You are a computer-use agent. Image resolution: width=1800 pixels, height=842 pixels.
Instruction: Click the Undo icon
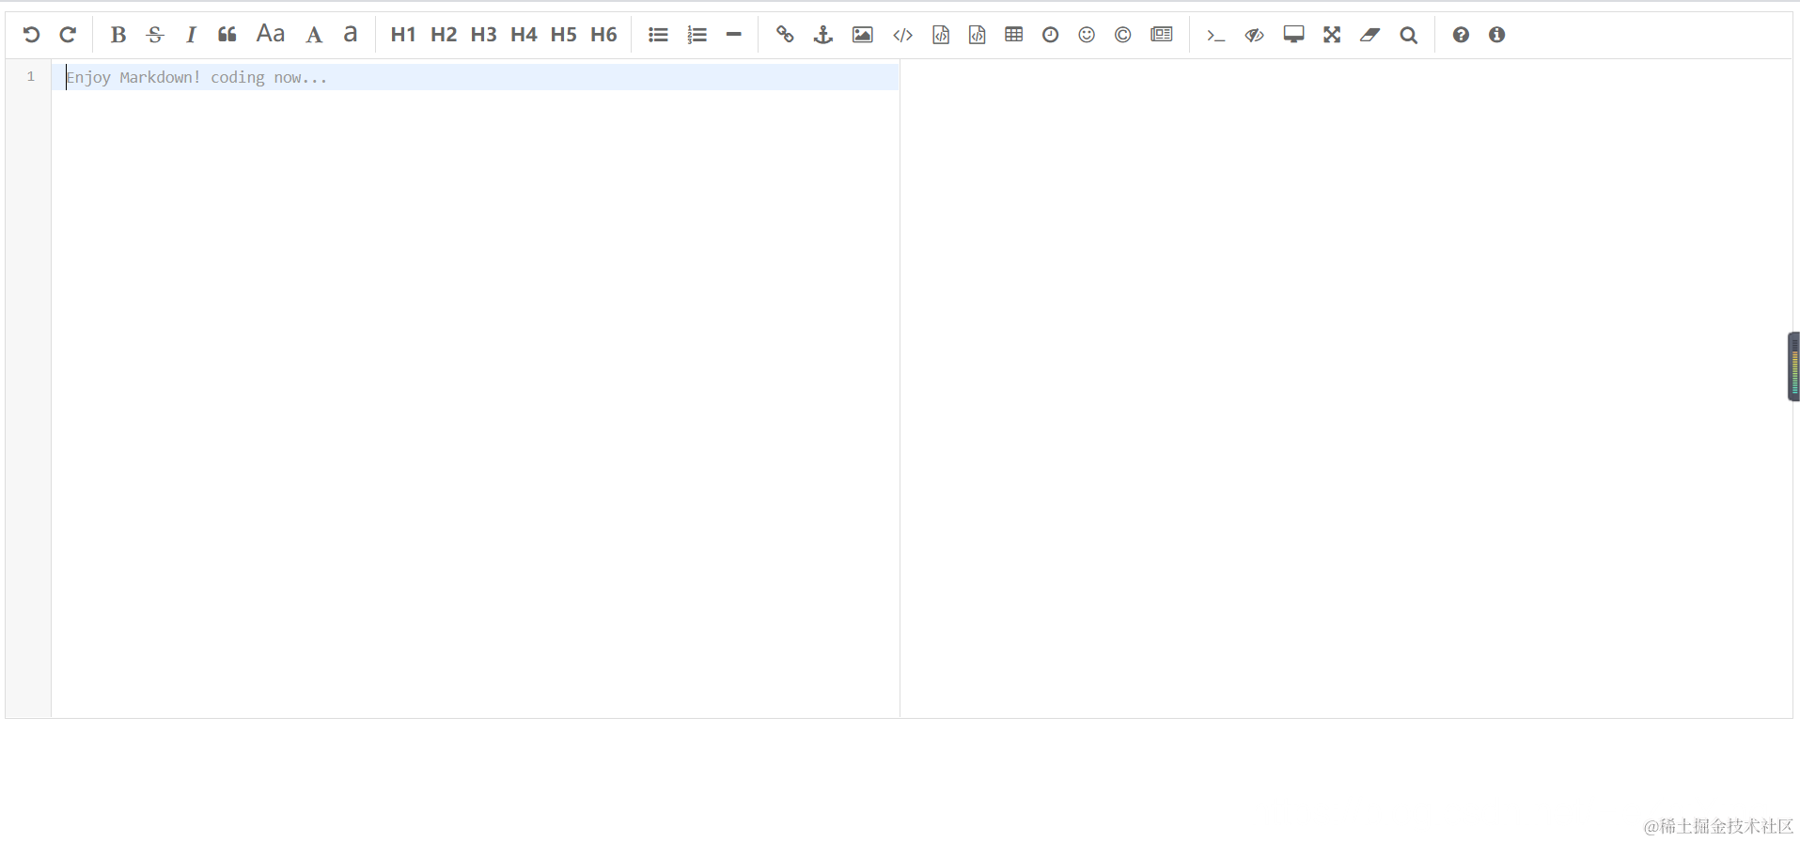(31, 35)
